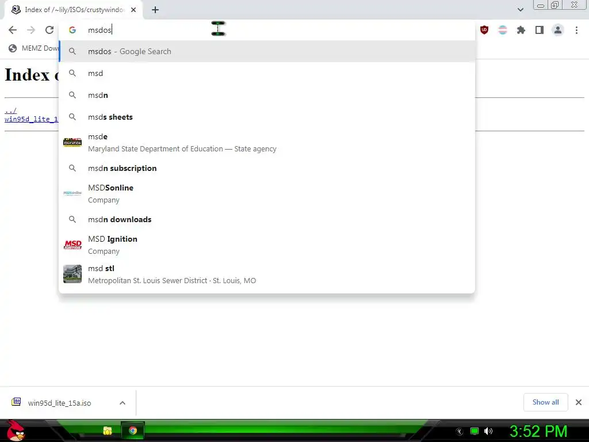Screen dimensions: 589x442
Task: Open the tab search dropdown arrow
Action: click(521, 10)
